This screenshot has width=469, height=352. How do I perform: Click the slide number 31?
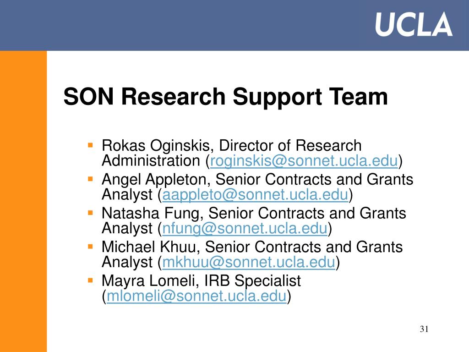point(424,329)
